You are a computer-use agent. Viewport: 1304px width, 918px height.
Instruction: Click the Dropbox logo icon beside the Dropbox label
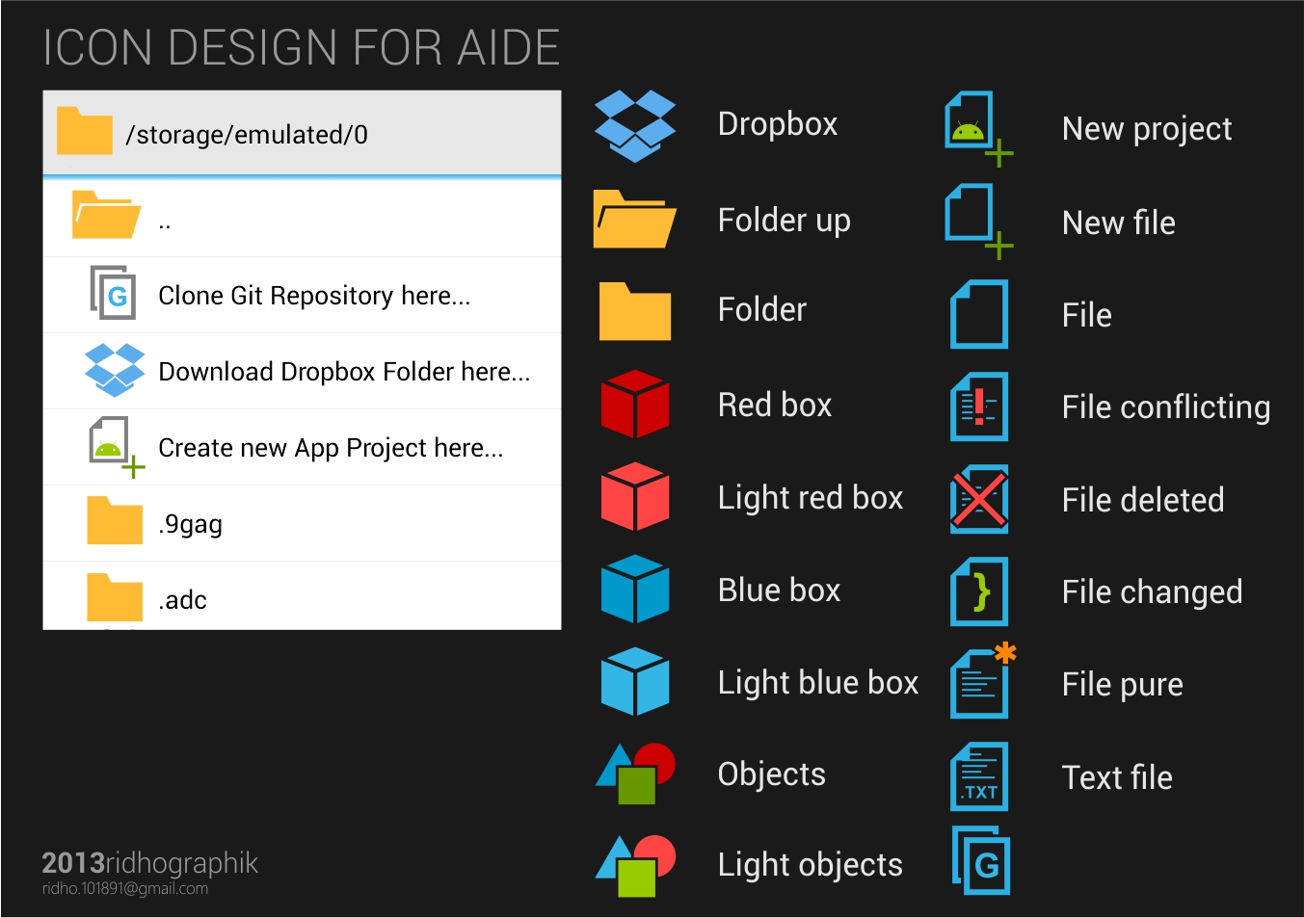tap(634, 125)
